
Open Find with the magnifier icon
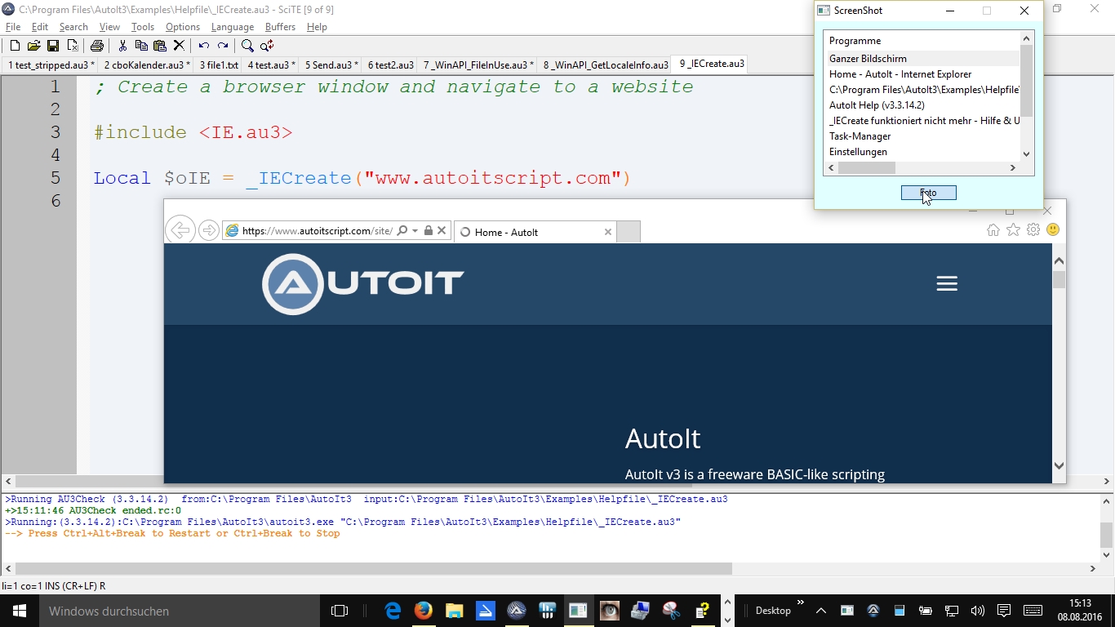click(247, 46)
